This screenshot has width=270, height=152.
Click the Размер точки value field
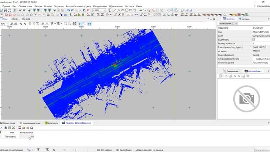click(261, 43)
